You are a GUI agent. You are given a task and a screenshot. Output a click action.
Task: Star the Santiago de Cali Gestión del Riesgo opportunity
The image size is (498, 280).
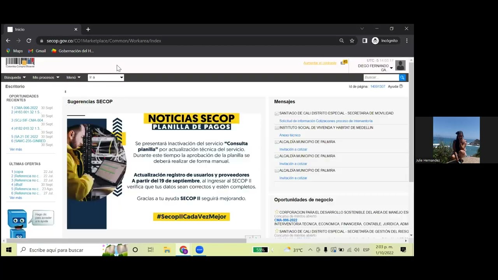(277, 231)
